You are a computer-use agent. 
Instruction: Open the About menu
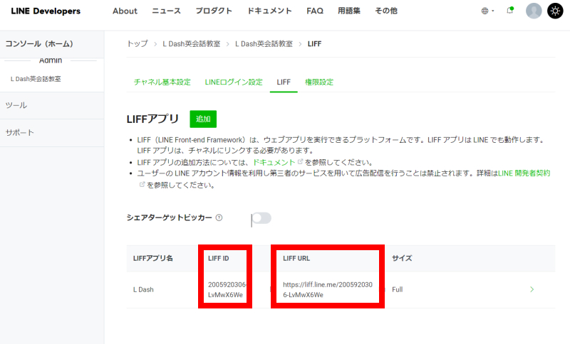click(125, 11)
